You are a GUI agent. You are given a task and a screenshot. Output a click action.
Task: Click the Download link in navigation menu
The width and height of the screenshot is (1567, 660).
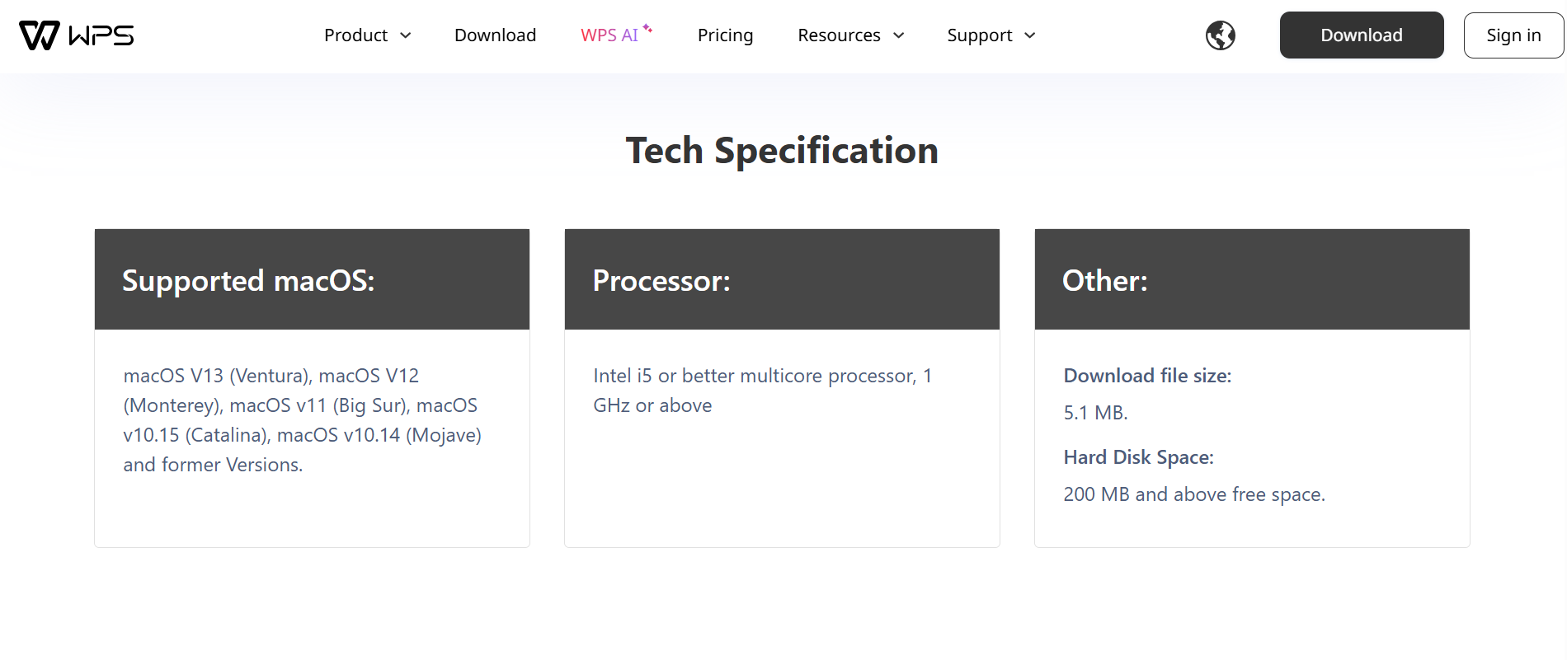click(495, 35)
